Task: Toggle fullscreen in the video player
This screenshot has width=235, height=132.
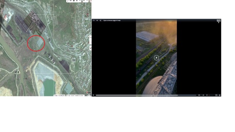Action: tap(220, 95)
